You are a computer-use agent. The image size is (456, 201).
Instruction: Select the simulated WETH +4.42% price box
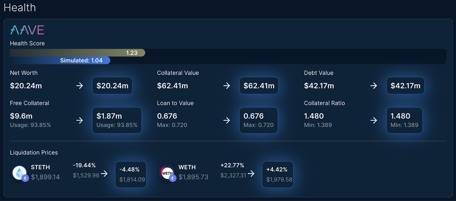point(278,175)
